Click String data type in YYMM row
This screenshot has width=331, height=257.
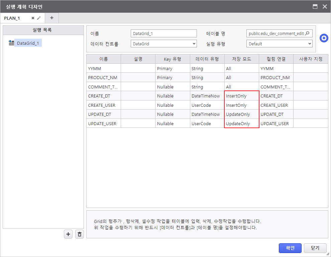207,68
